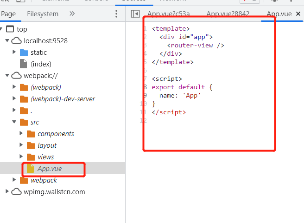Collapse the webpack:// node
The height and width of the screenshot is (223, 304).
[7, 75]
